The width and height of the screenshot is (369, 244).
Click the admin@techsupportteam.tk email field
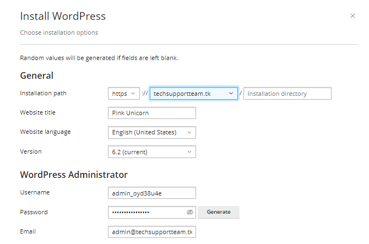tap(152, 231)
